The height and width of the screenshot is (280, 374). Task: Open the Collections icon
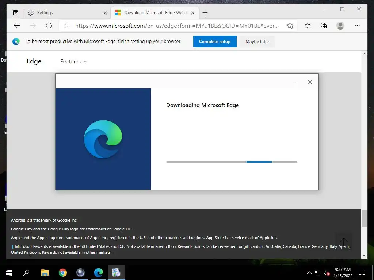[324, 26]
